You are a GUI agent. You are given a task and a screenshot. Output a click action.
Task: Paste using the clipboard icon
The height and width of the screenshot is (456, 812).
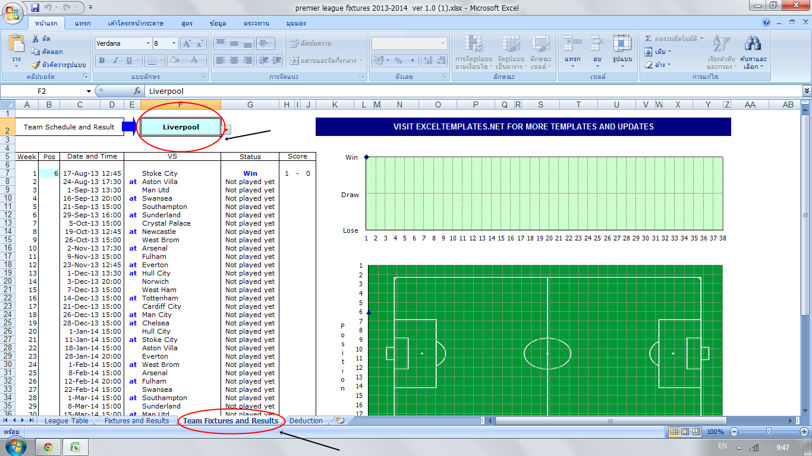point(16,45)
